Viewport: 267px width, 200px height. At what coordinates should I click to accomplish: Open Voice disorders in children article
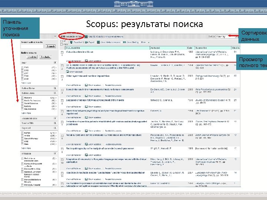[79, 52]
